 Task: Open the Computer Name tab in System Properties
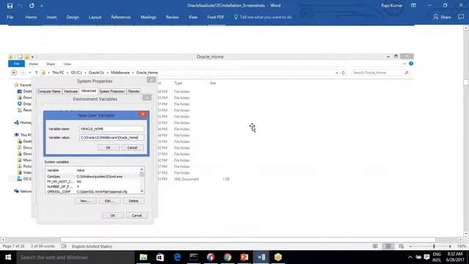click(49, 91)
